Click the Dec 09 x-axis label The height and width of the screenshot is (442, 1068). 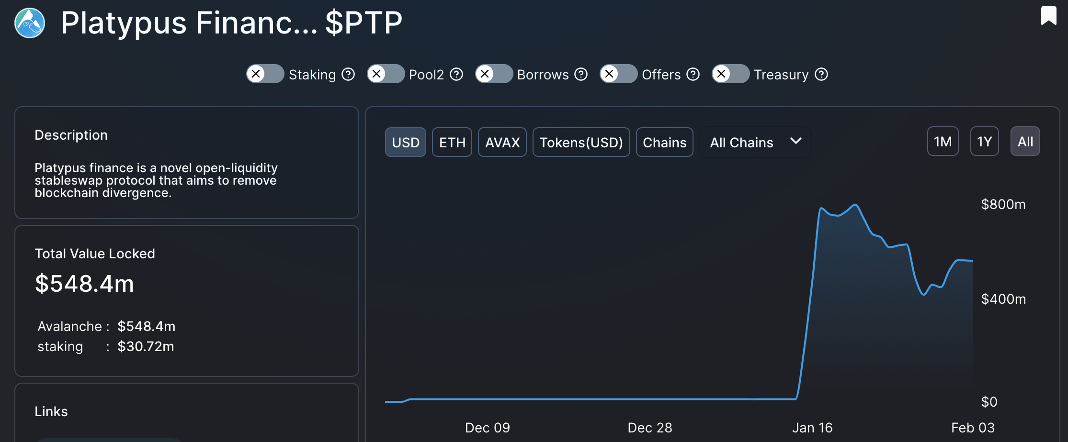488,428
